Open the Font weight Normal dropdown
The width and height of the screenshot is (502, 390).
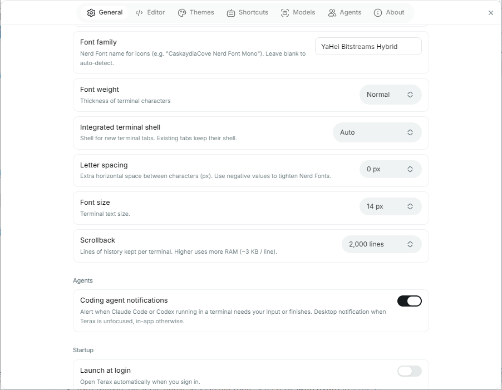390,95
